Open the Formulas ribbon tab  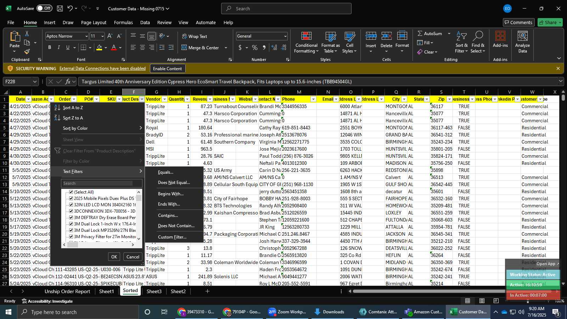click(123, 22)
